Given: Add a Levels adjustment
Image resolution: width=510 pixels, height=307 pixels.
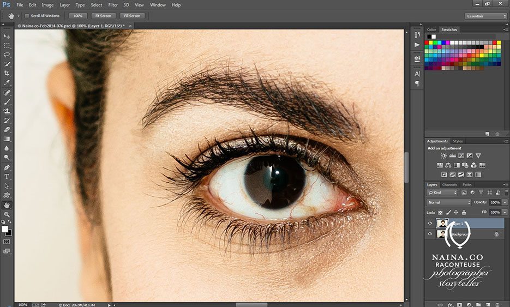Looking at the screenshot, I should [452, 156].
